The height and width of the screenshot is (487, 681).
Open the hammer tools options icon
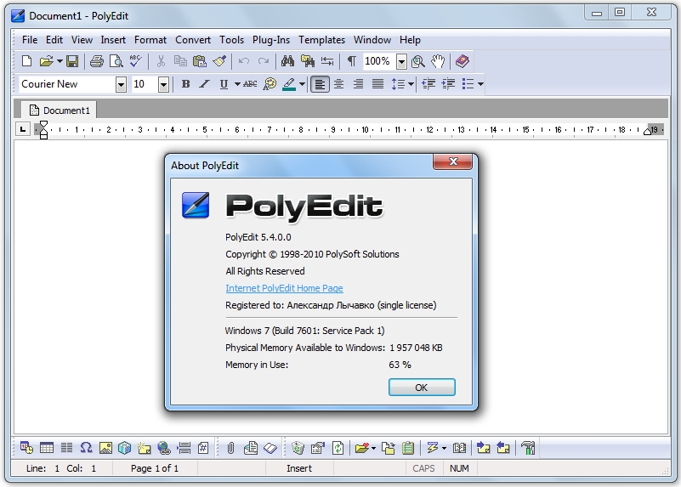point(528,448)
